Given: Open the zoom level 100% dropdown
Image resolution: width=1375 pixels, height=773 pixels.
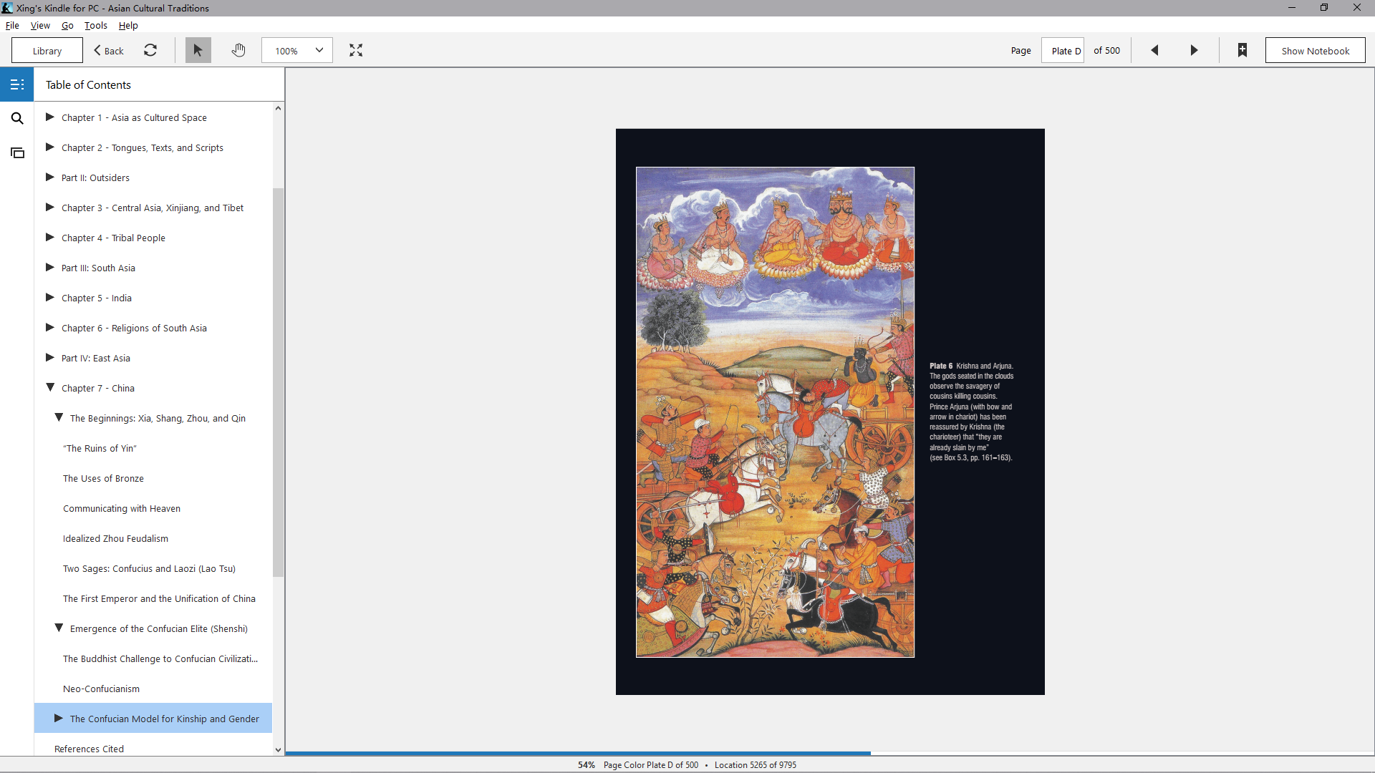Looking at the screenshot, I should coord(297,51).
